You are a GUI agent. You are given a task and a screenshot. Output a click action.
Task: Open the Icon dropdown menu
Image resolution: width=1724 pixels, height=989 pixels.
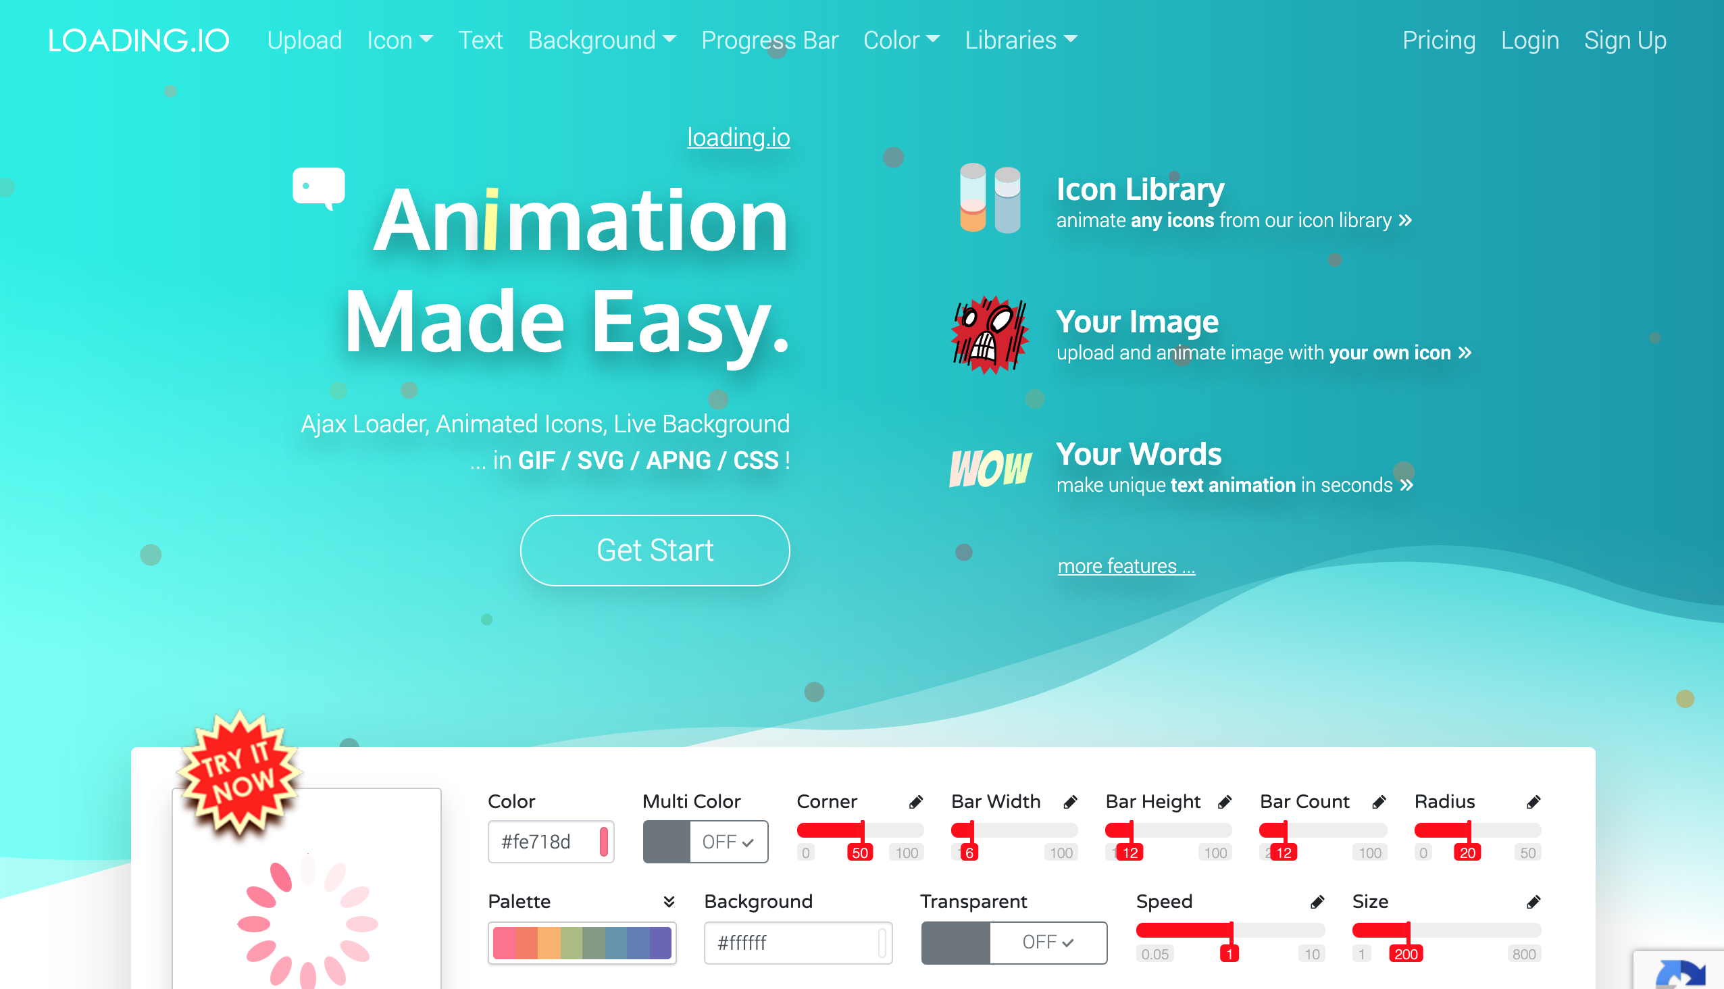(x=399, y=41)
